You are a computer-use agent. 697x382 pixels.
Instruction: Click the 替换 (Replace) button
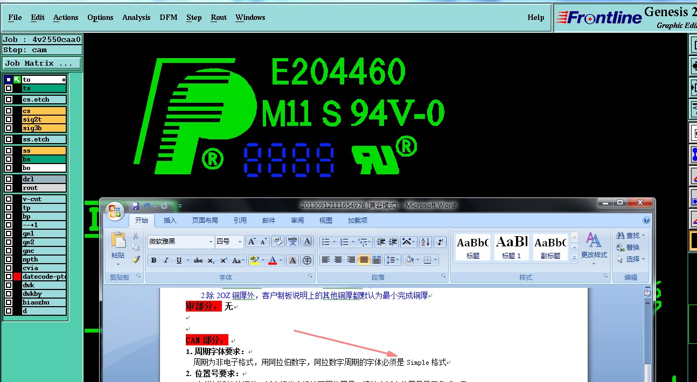tap(628, 247)
